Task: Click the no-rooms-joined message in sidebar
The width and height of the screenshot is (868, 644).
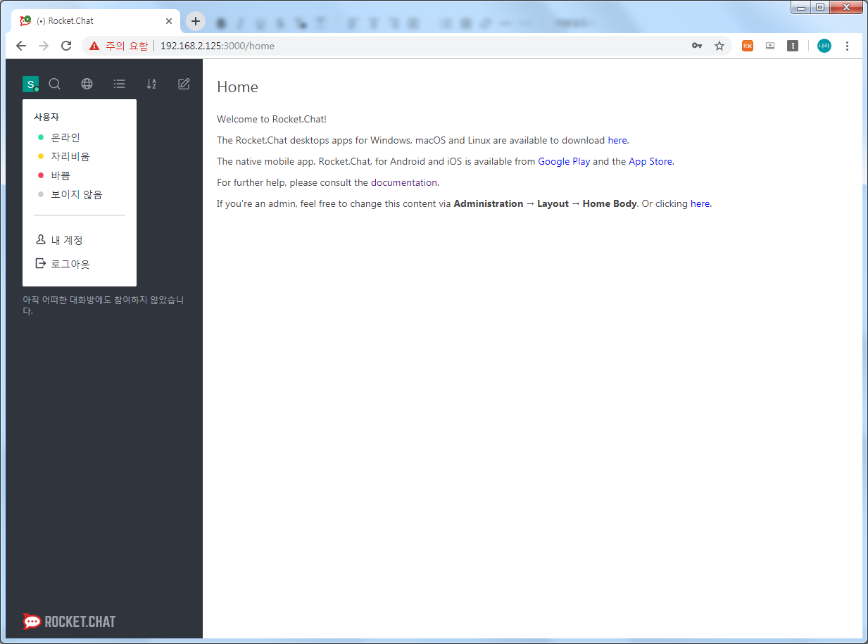Action: [x=103, y=305]
